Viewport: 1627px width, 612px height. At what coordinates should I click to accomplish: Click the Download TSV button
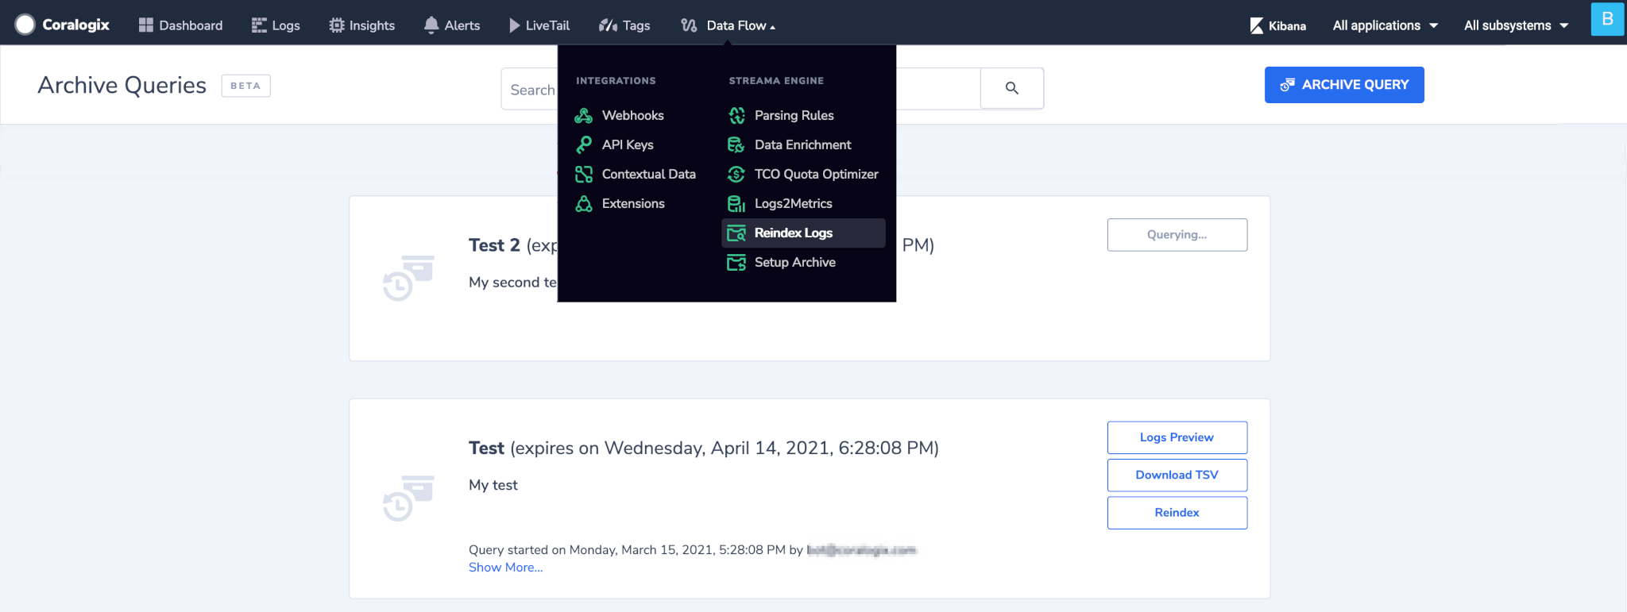[x=1177, y=475]
